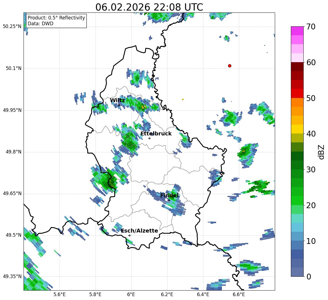Image resolution: width=328 pixels, height=300 pixels.
Task: Click the 5.8°E longitude label
Action: point(95,294)
